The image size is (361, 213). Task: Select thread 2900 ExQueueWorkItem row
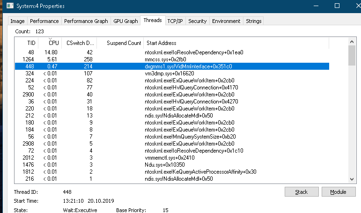(172, 95)
